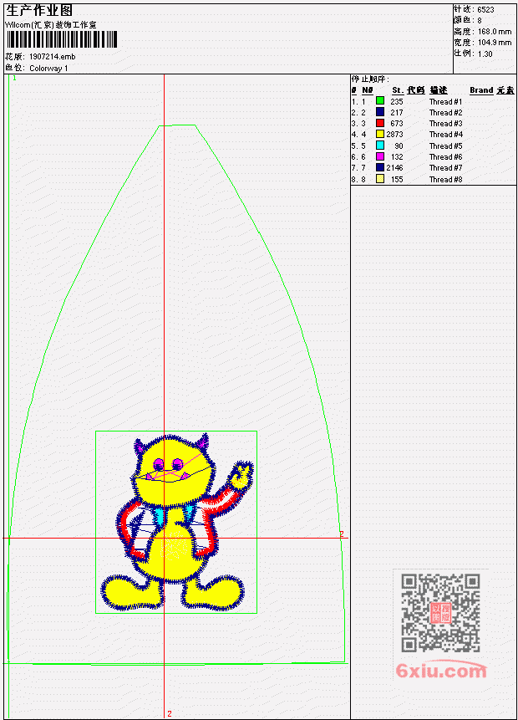Click stitch count 132 in row 6
Viewport: 518px width, 720px height.
coord(397,157)
